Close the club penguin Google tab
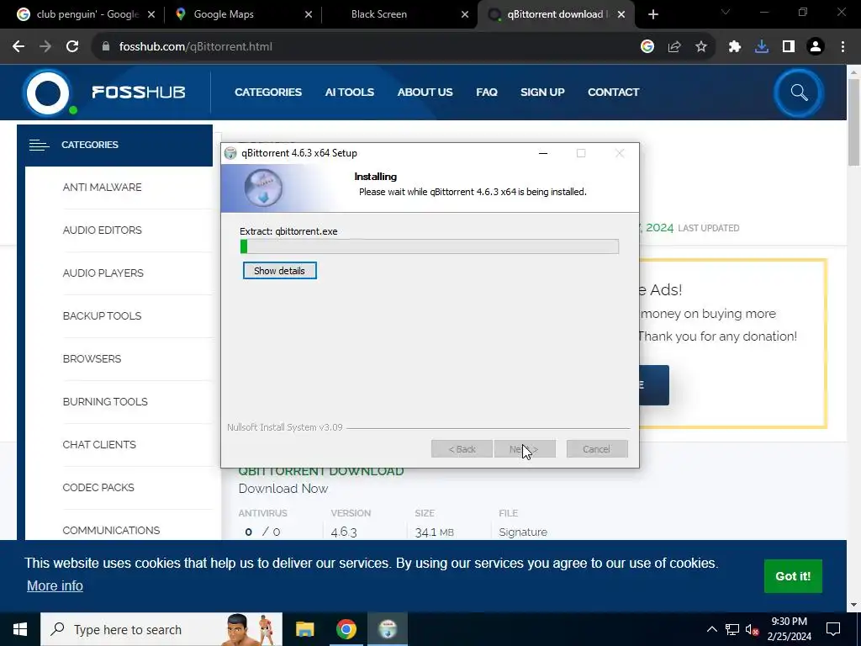 (152, 15)
